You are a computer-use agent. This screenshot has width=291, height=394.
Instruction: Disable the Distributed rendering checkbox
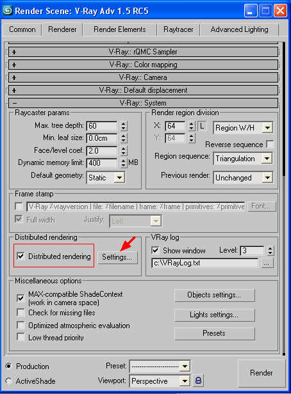point(21,256)
